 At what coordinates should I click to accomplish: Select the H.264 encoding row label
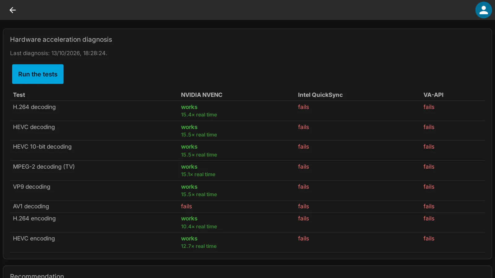point(34,218)
